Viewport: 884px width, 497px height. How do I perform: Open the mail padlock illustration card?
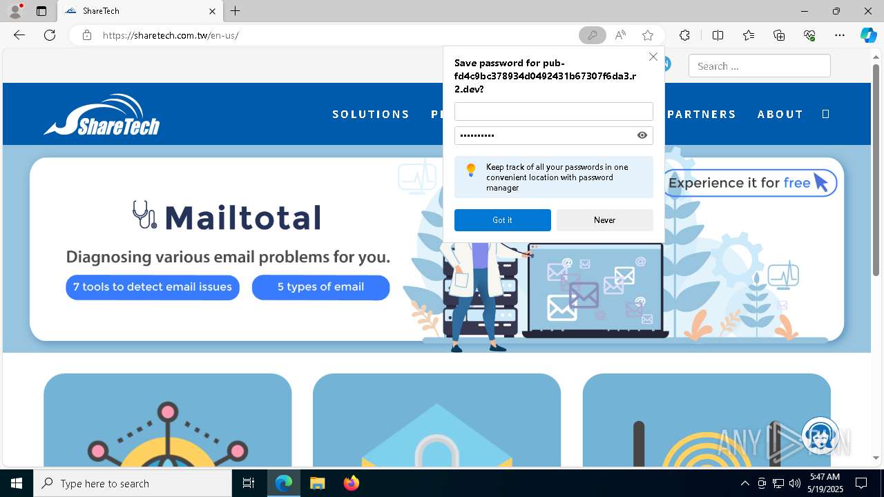tap(436, 420)
